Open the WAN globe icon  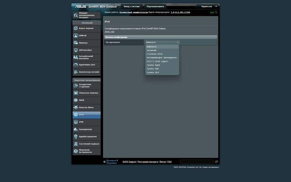pos(76,100)
